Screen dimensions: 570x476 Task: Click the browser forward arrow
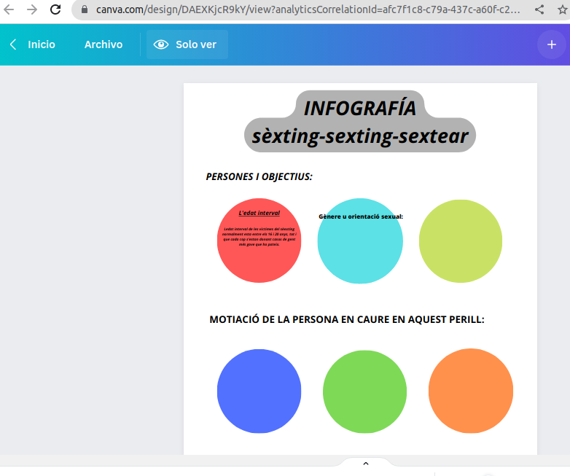[x=32, y=9]
